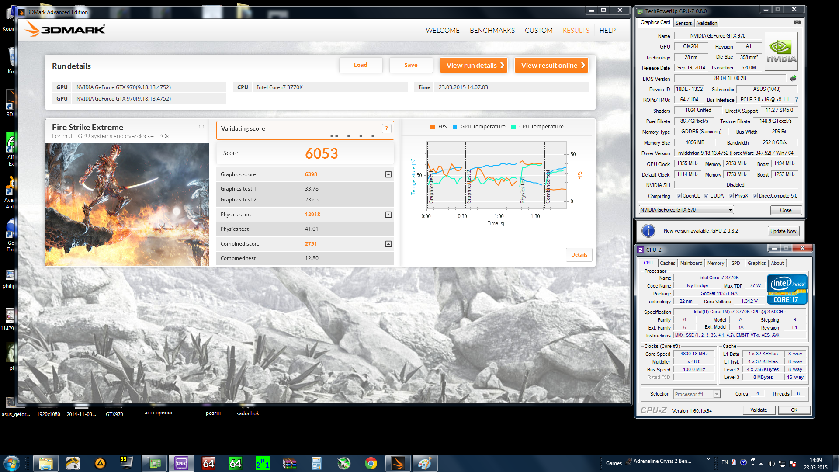The height and width of the screenshot is (472, 839).
Task: Click the GPU-Z screenshot camera icon
Action: pyautogui.click(x=797, y=22)
